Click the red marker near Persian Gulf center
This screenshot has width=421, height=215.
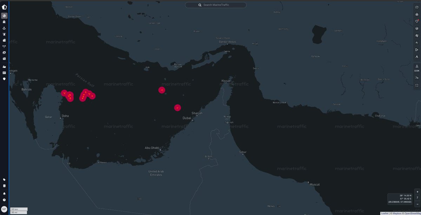162,90
